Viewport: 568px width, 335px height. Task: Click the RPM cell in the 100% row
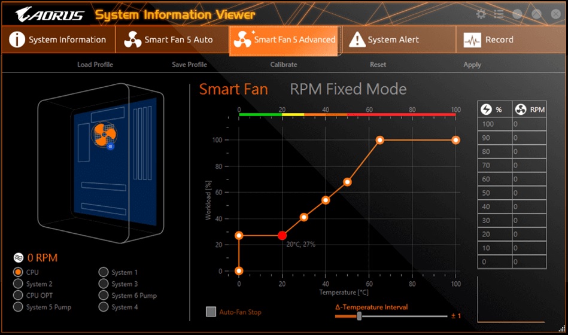click(529, 124)
